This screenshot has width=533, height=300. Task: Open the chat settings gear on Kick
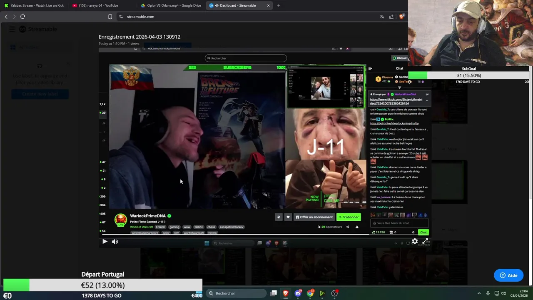tap(413, 232)
